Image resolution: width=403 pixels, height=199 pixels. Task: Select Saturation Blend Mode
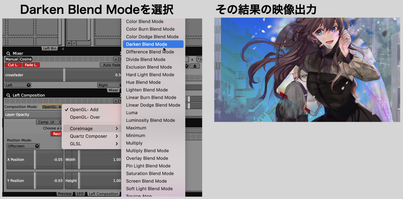point(153,173)
